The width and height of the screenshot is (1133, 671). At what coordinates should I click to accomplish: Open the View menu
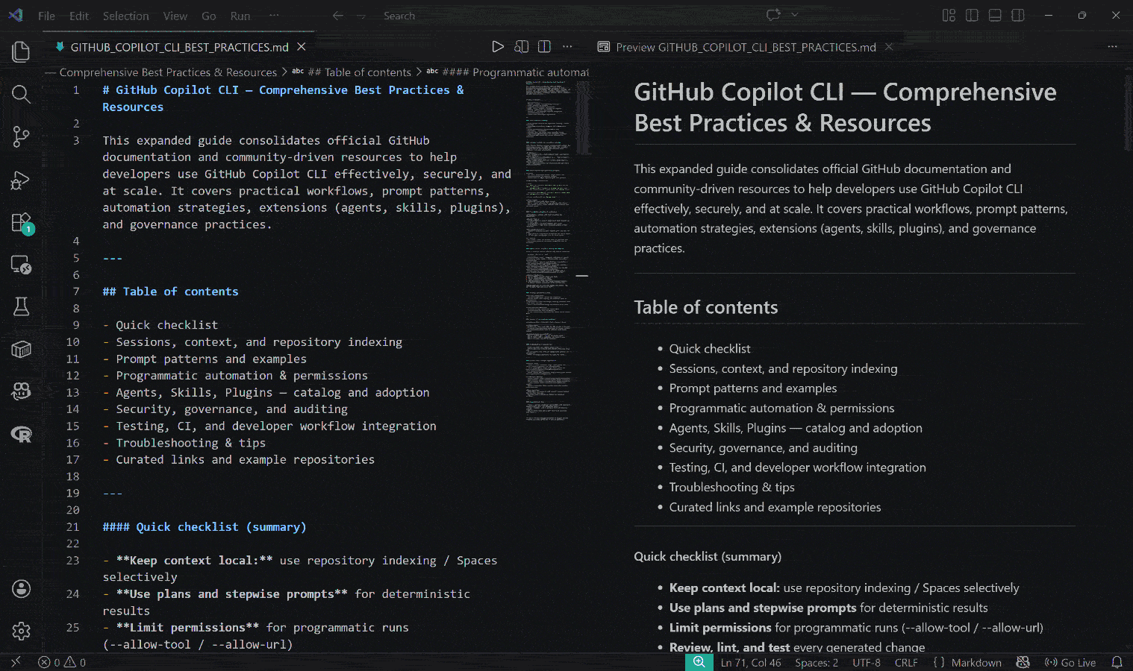pos(175,16)
